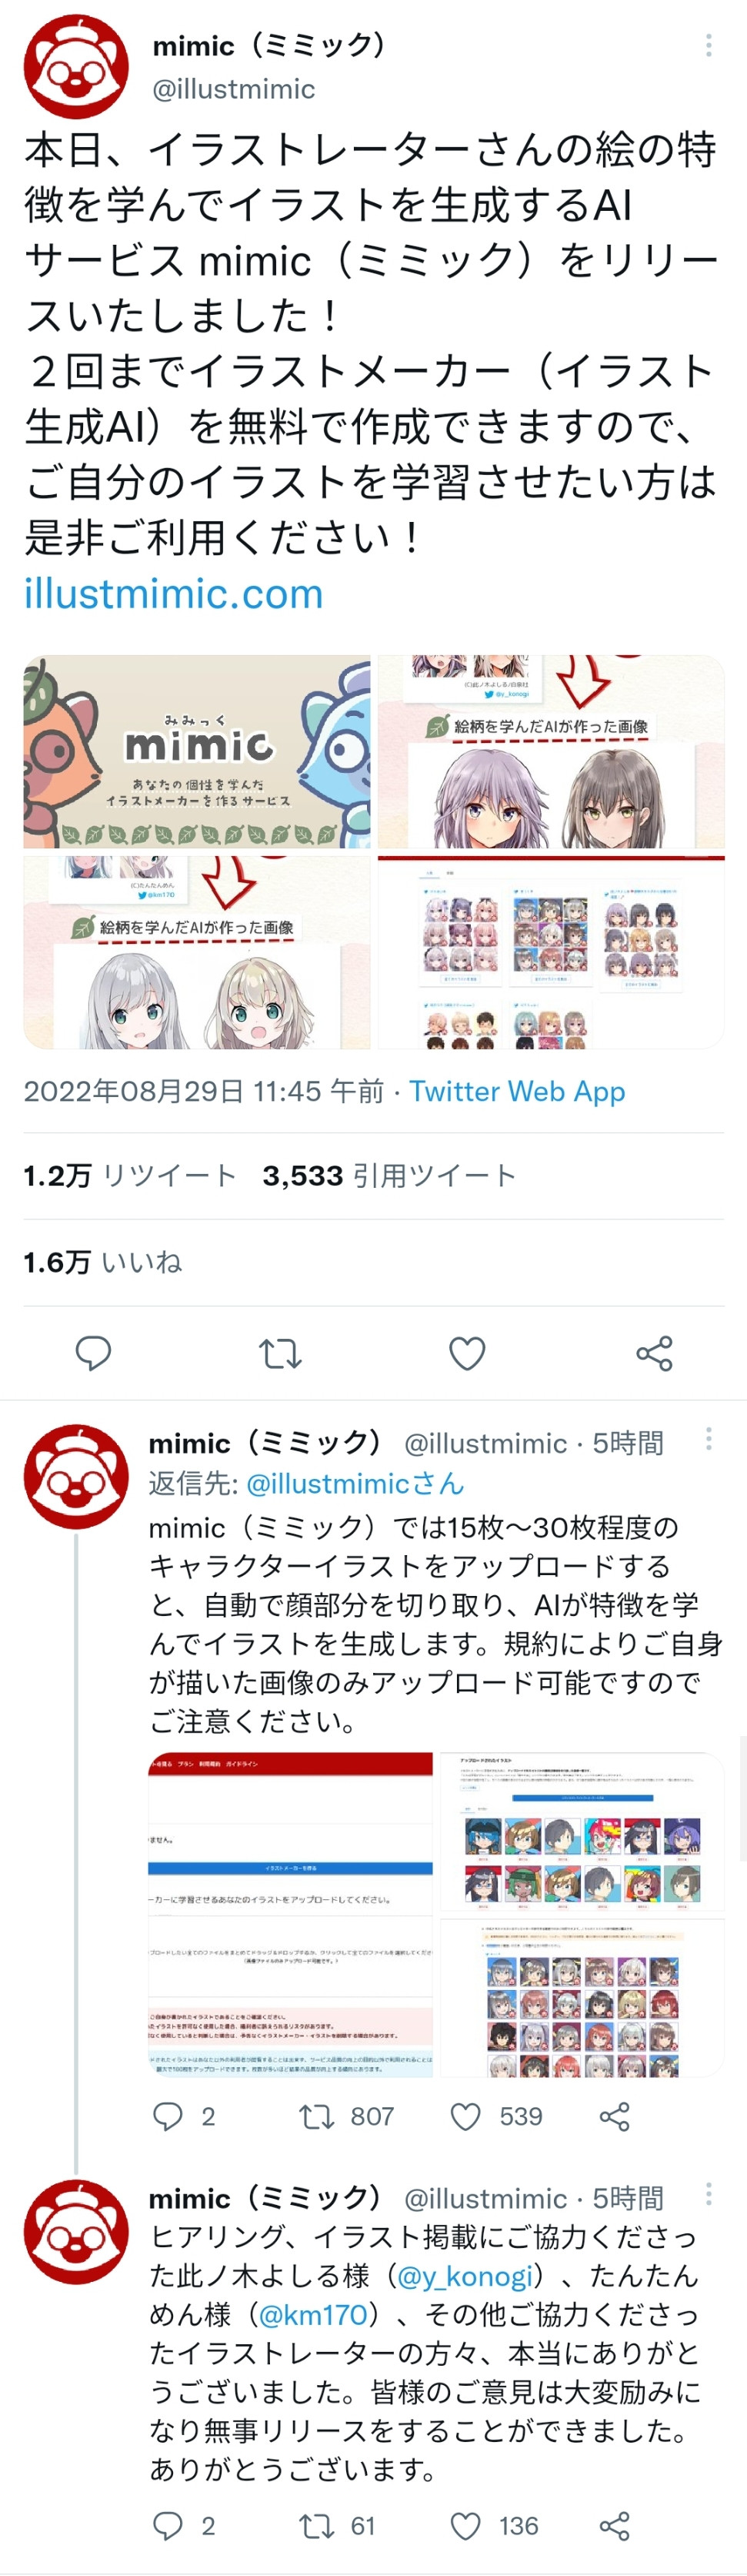Viewport: 747px width, 2576px height.
Task: View the 1.6万 likes list
Action: click(x=103, y=1262)
